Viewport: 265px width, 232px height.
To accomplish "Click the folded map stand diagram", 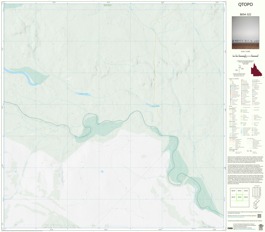I will click(x=257, y=204).
